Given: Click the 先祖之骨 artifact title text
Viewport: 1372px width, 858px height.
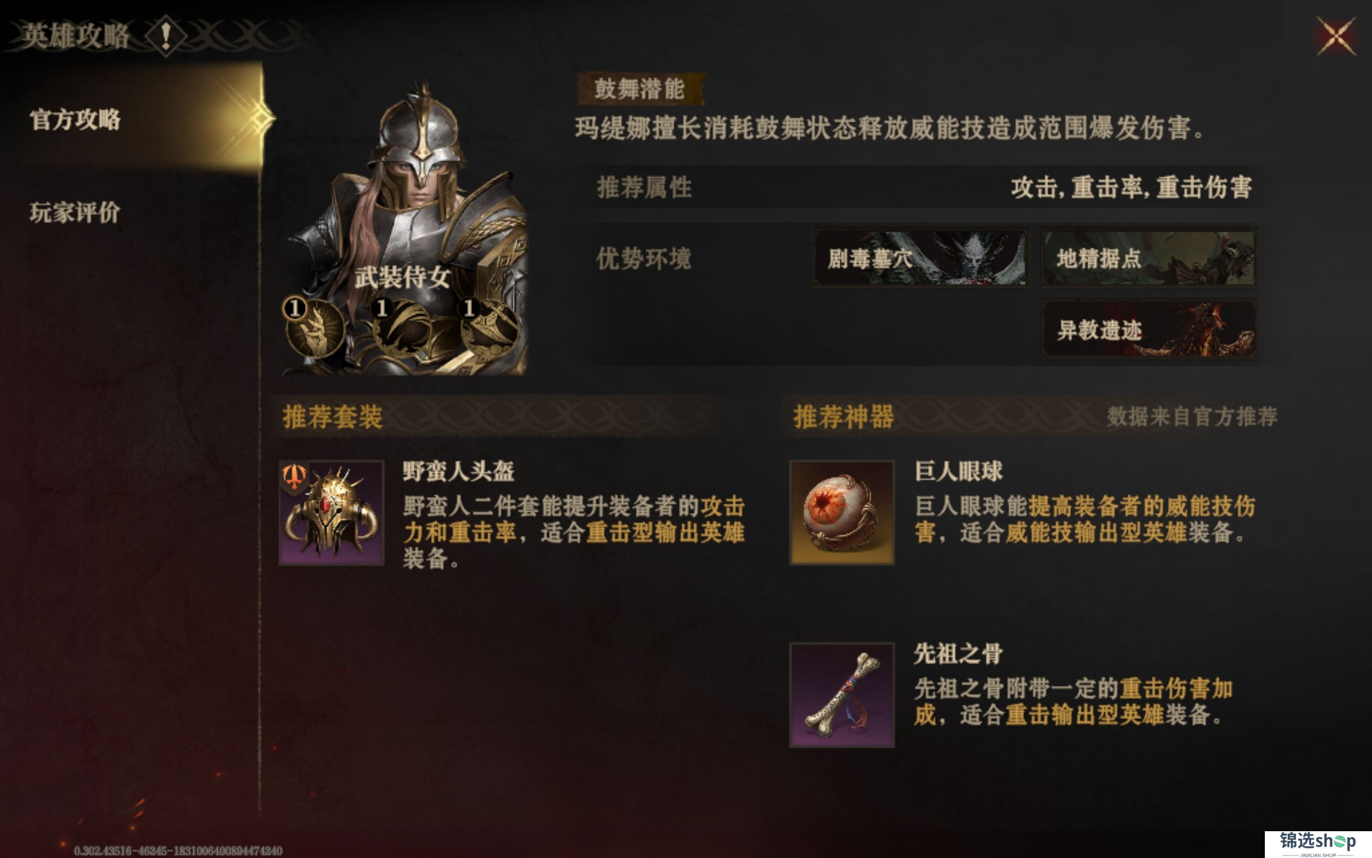Looking at the screenshot, I should point(958,654).
